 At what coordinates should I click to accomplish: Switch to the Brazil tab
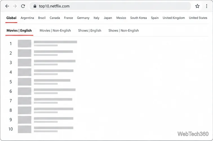pos(42,18)
